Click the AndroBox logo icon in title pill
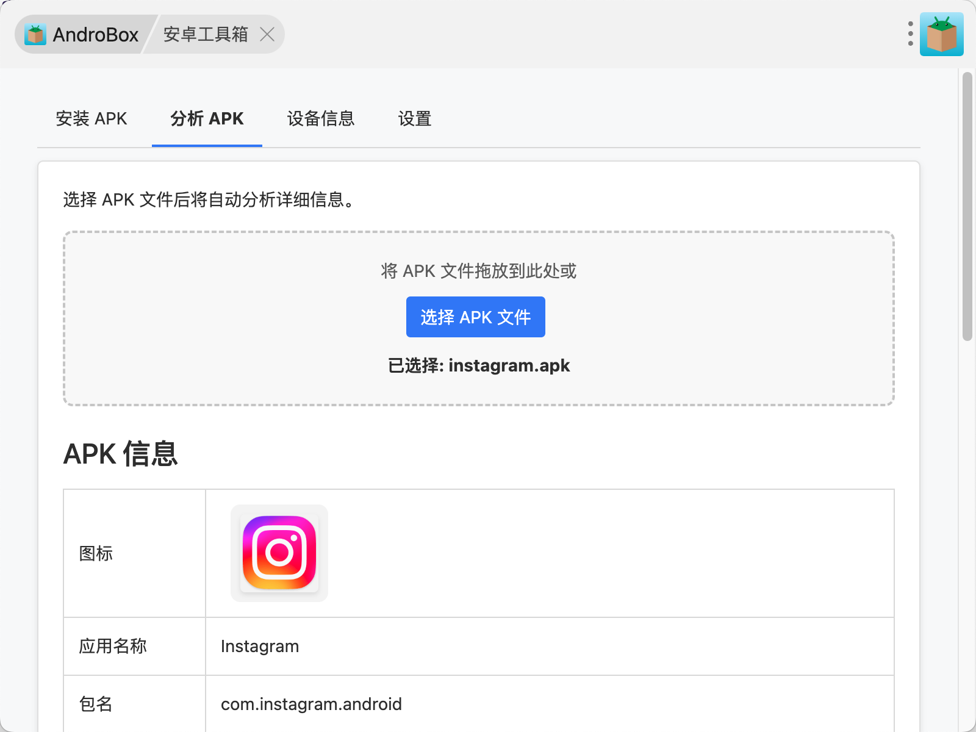 coord(35,35)
